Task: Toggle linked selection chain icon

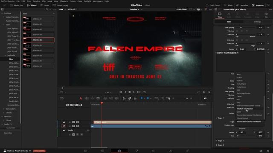Action: [130, 98]
